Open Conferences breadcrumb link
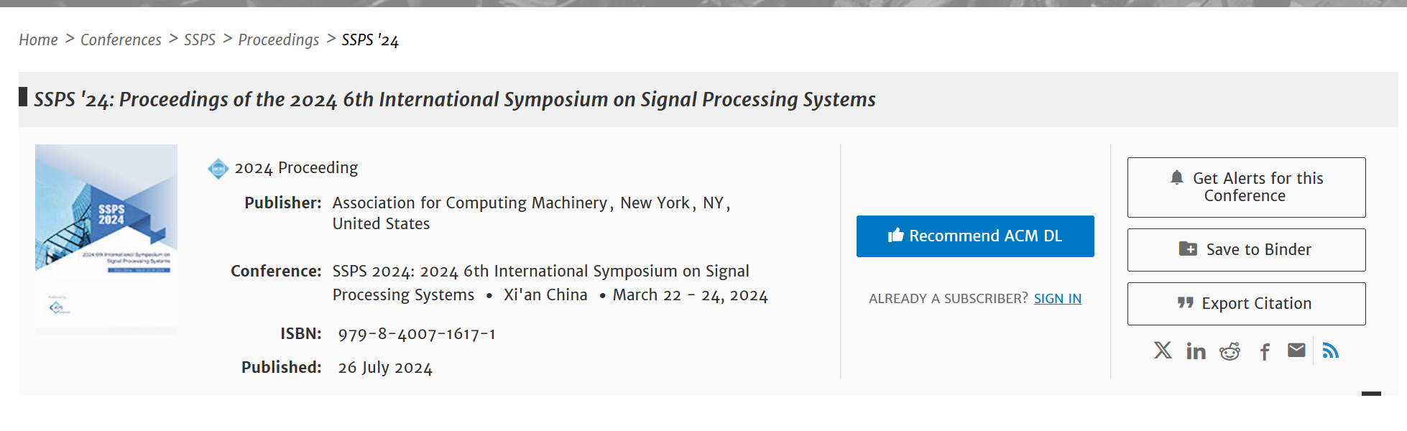Screen dimensions: 1407x431 (121, 40)
